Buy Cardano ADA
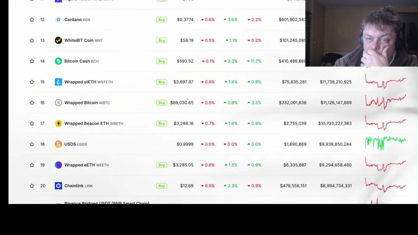Screen dimensions: 418x235 click(162, 20)
